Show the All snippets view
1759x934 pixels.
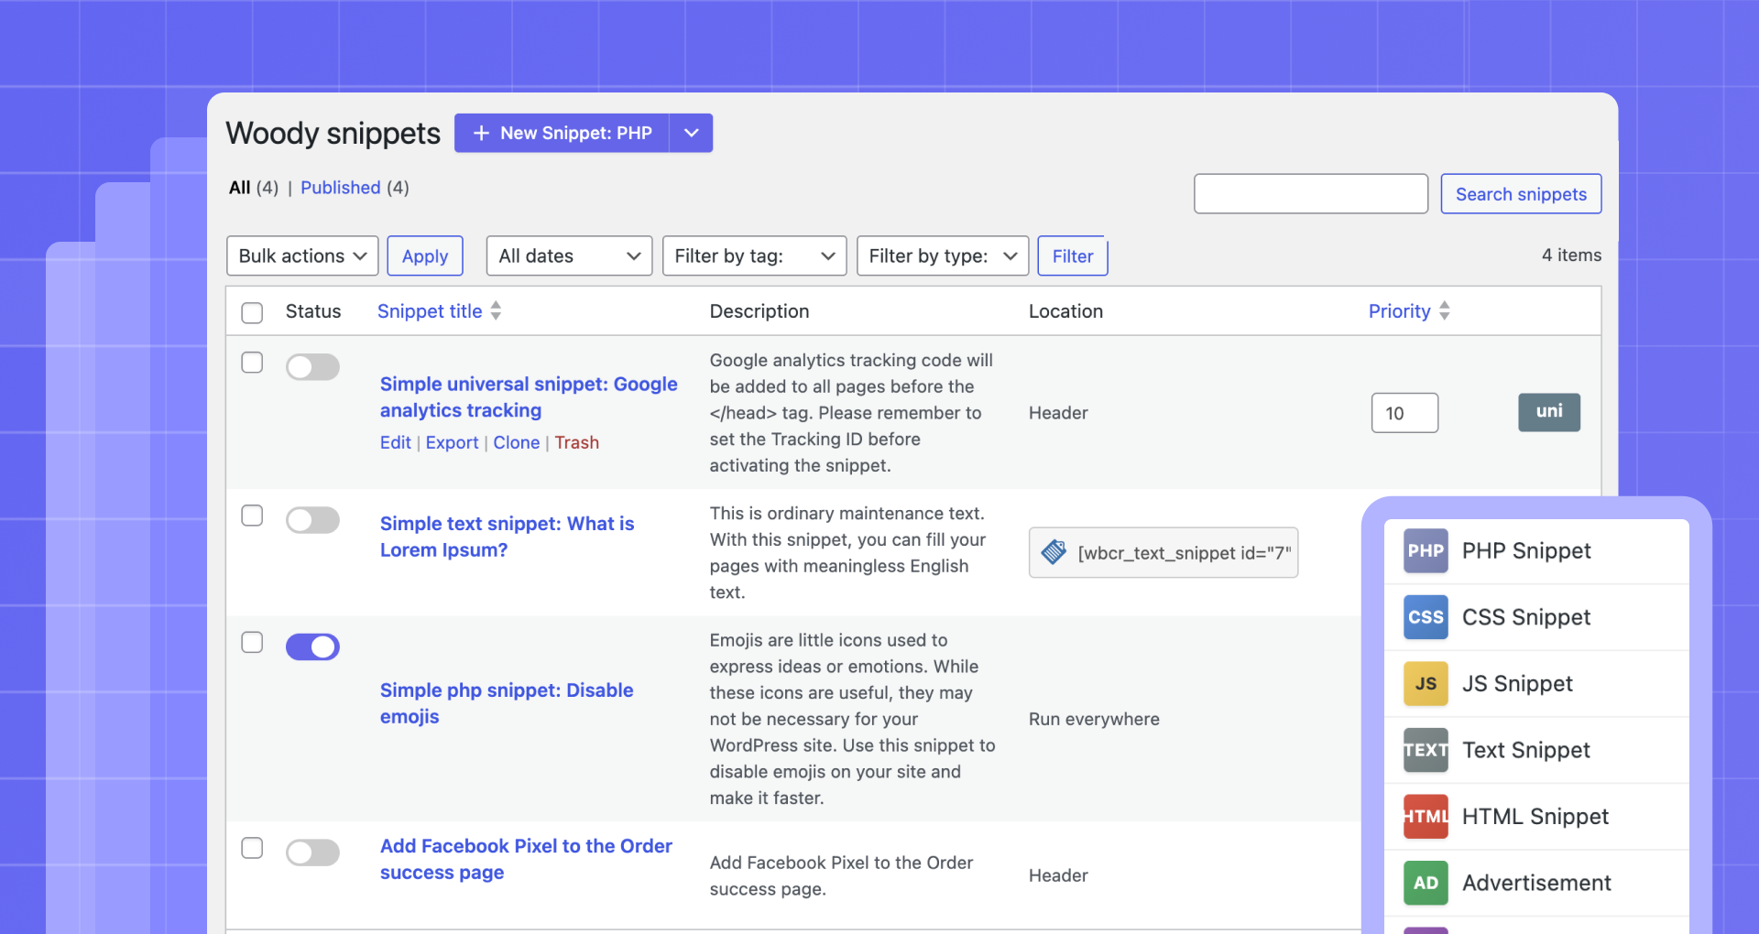239,188
